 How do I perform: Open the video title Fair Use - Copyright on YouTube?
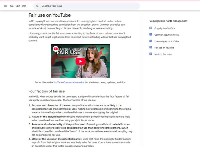79,49
